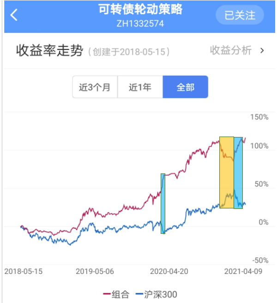Click the 2019-05-06 date axis label
277x303 pixels.
pos(95,272)
